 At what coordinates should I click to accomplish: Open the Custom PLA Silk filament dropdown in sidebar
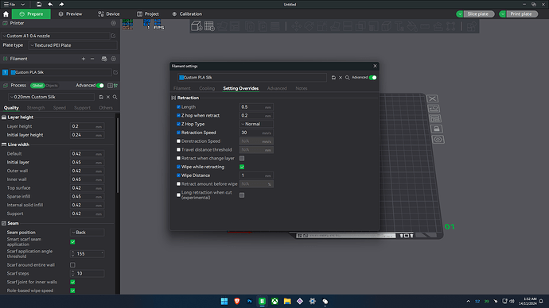tap(60, 72)
